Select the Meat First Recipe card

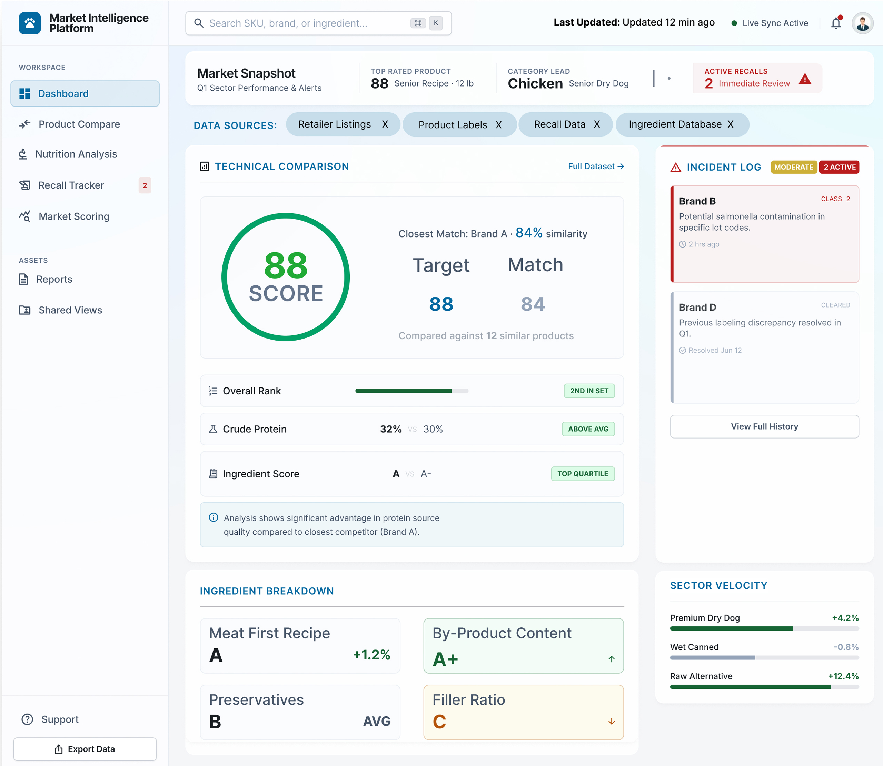(300, 645)
